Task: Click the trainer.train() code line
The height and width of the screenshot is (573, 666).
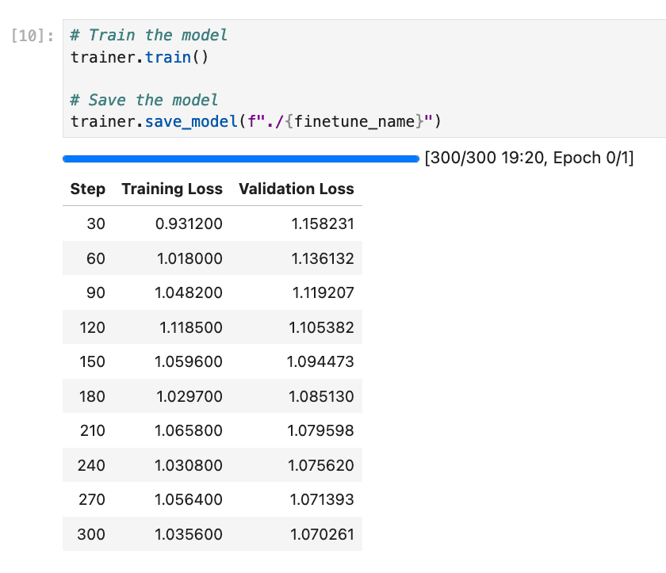Action: tap(140, 57)
